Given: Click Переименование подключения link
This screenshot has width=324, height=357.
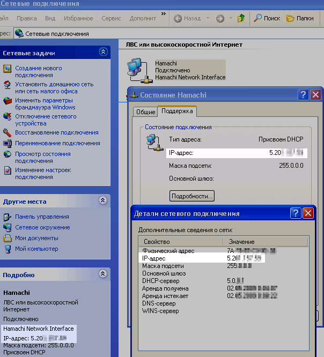Looking at the screenshot, I should tap(57, 143).
